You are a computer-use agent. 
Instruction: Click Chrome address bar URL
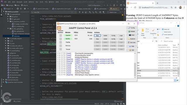point(155,7)
